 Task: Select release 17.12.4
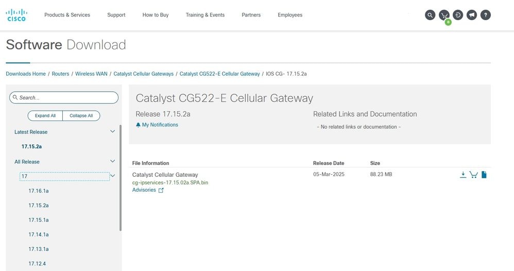pyautogui.click(x=37, y=264)
